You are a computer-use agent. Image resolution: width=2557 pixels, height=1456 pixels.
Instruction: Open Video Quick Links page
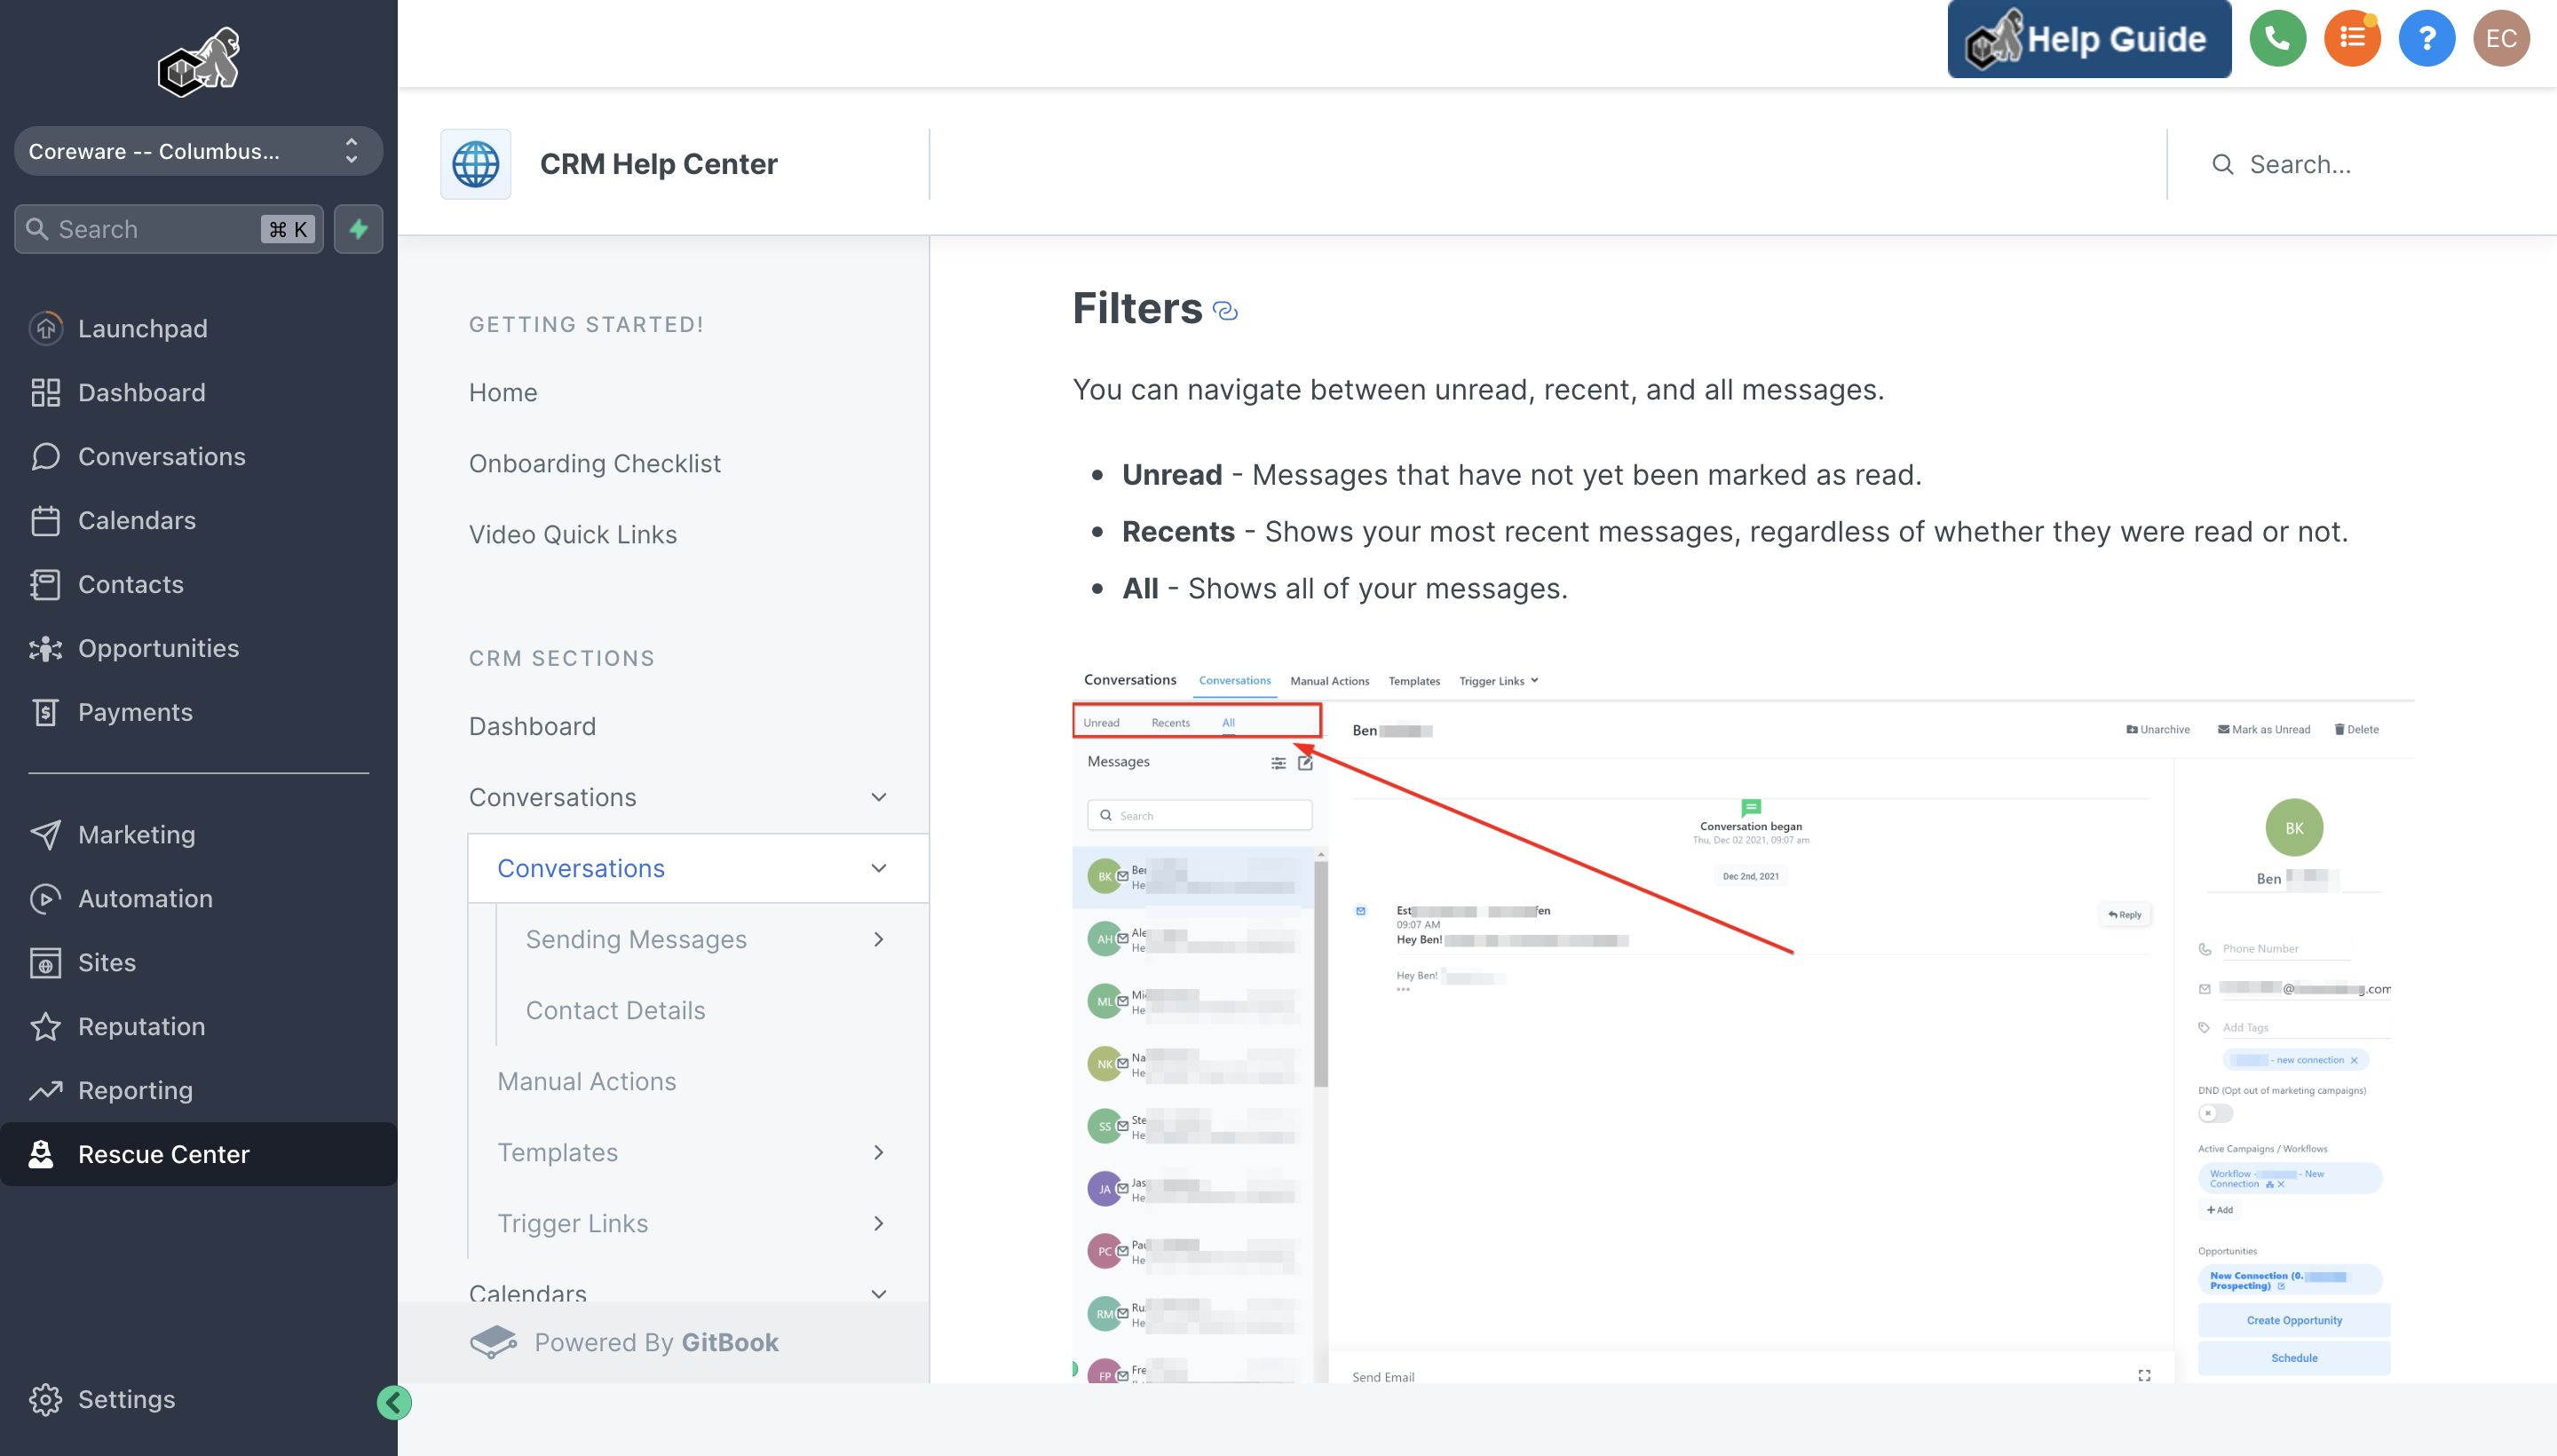click(573, 534)
